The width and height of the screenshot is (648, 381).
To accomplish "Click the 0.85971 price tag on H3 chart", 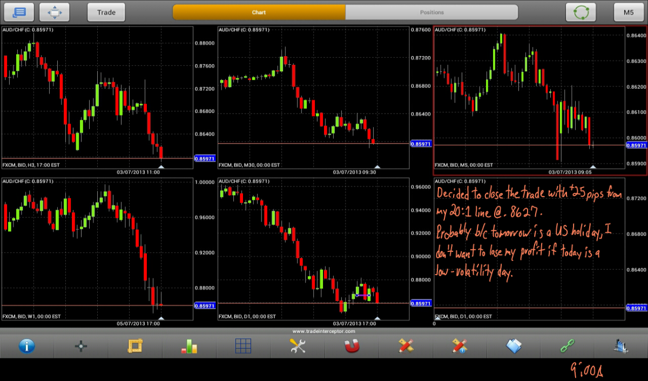I will 205,159.
